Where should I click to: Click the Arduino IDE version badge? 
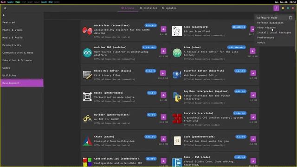click(x=149, y=47)
